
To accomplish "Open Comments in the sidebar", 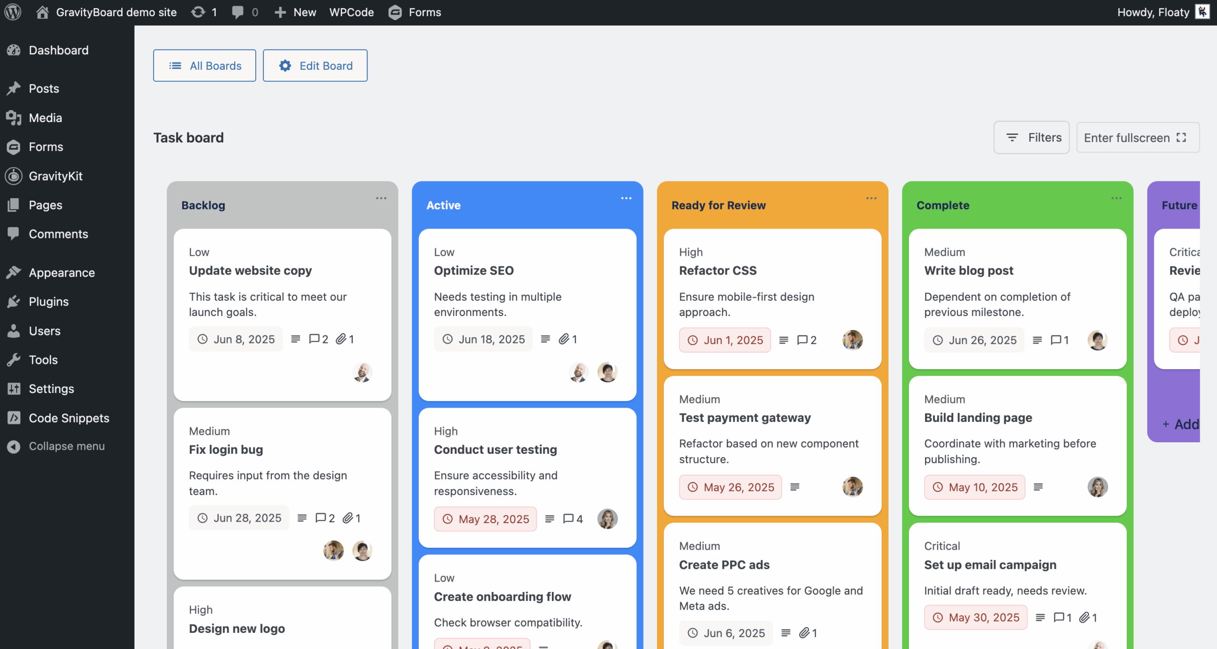I will click(58, 234).
